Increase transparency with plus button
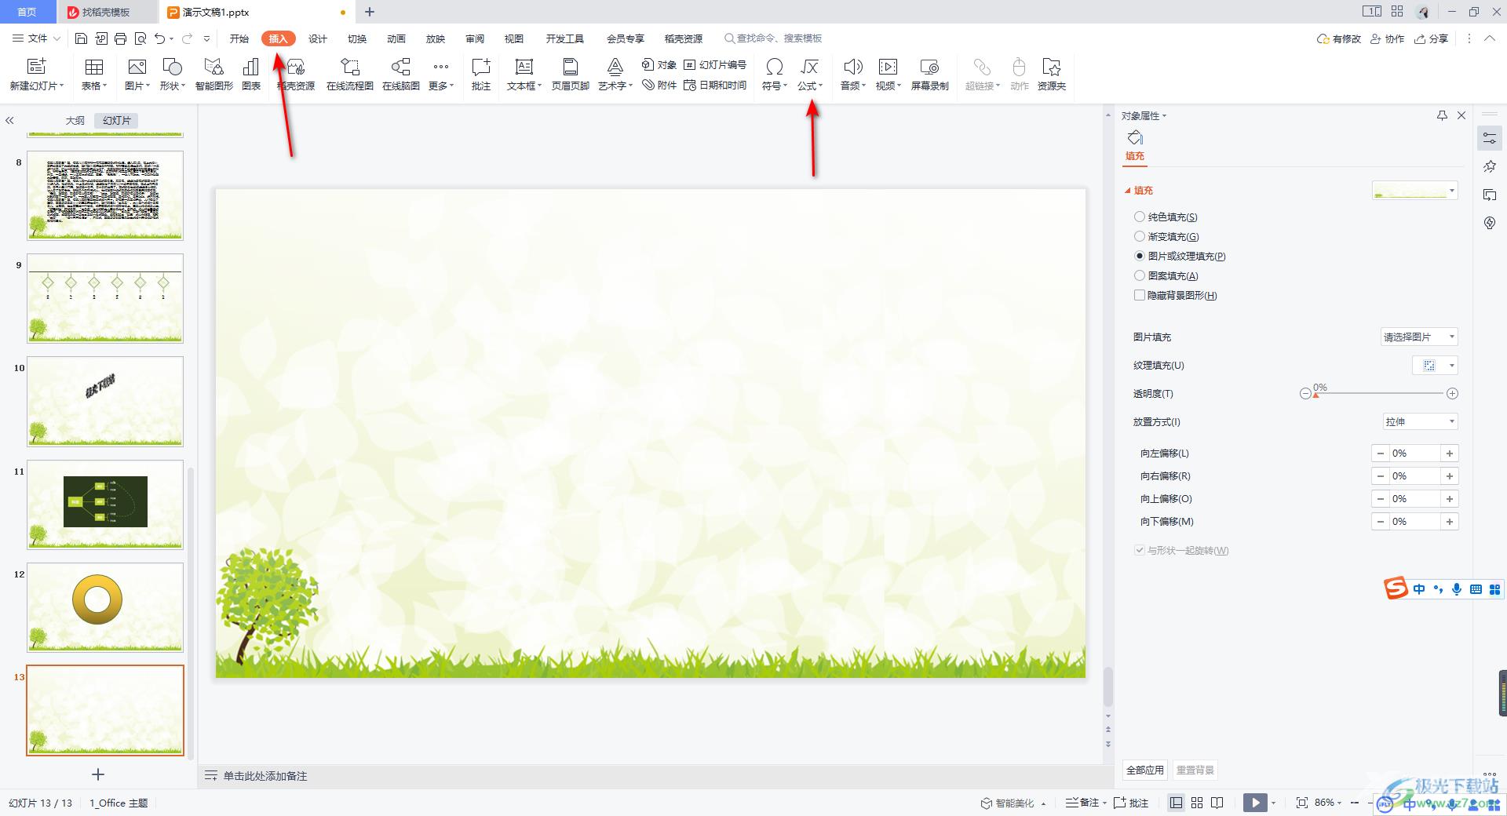Viewport: 1507px width, 816px height. click(1452, 394)
